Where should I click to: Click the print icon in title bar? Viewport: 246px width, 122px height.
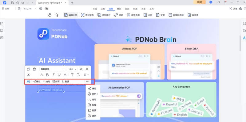pyautogui.click(x=18, y=3)
